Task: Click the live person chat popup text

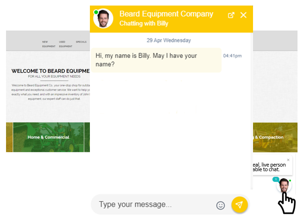Action: click(269, 167)
